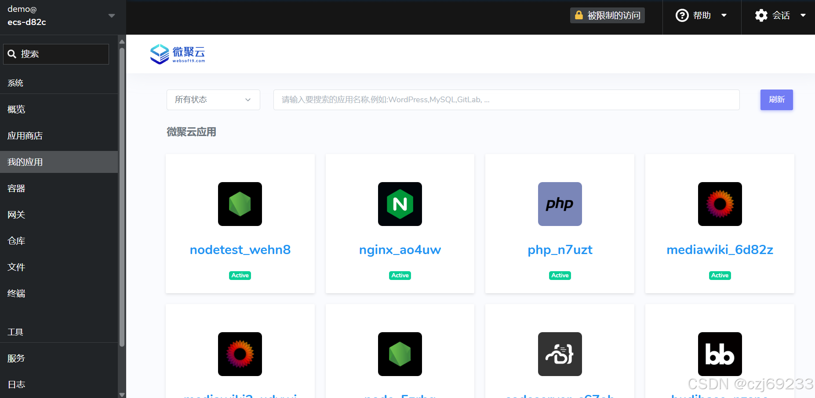The image size is (815, 398).
Task: Expand the 所有状态 status filter dropdown
Action: click(213, 100)
